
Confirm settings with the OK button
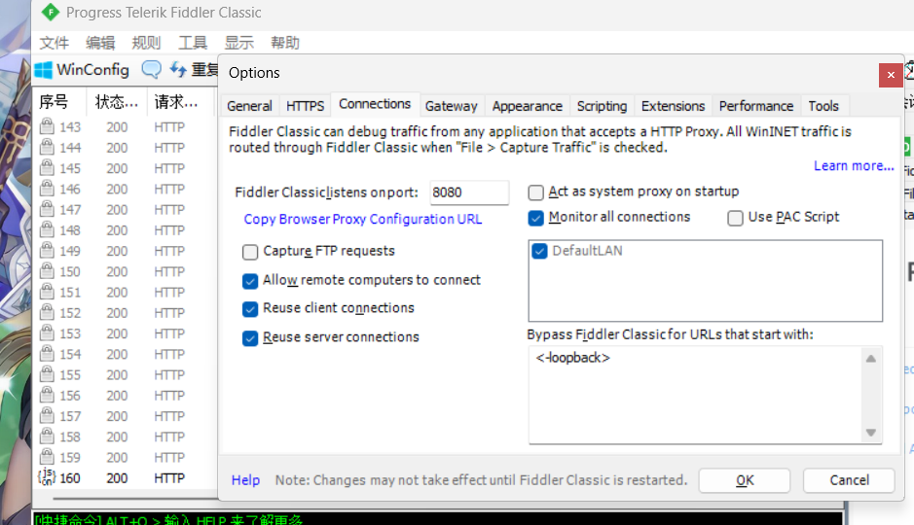[745, 480]
